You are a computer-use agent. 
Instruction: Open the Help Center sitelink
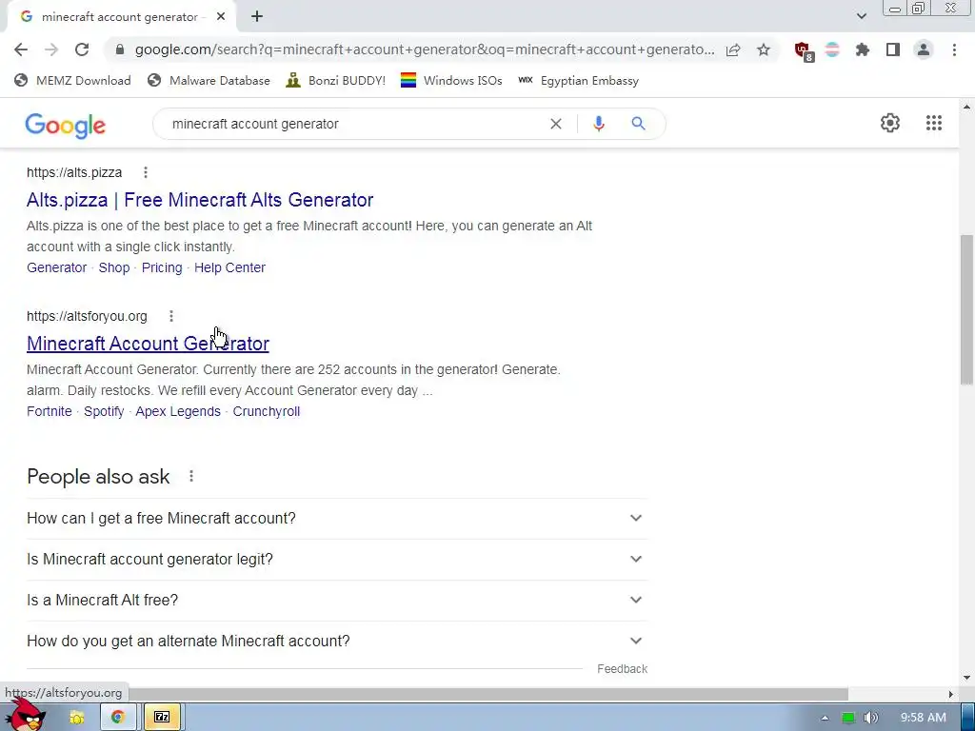[x=229, y=267]
